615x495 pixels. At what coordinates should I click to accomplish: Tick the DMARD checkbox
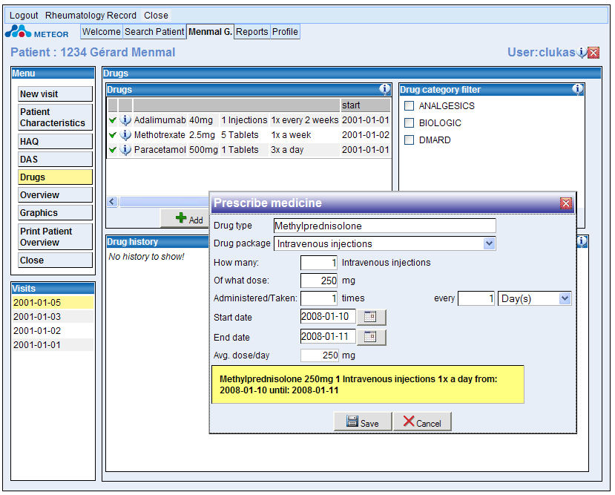click(409, 140)
